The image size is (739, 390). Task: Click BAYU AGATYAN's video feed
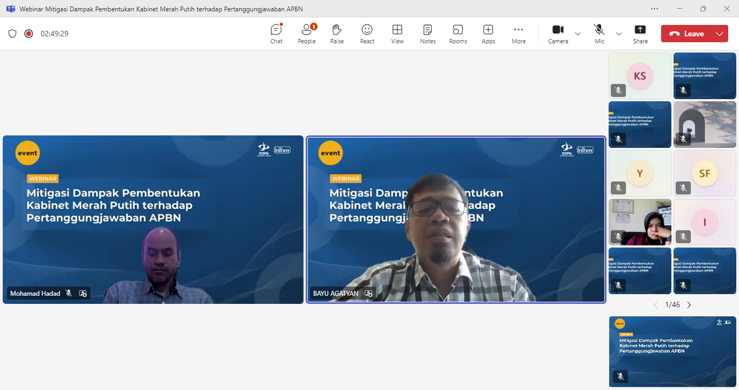(x=456, y=219)
